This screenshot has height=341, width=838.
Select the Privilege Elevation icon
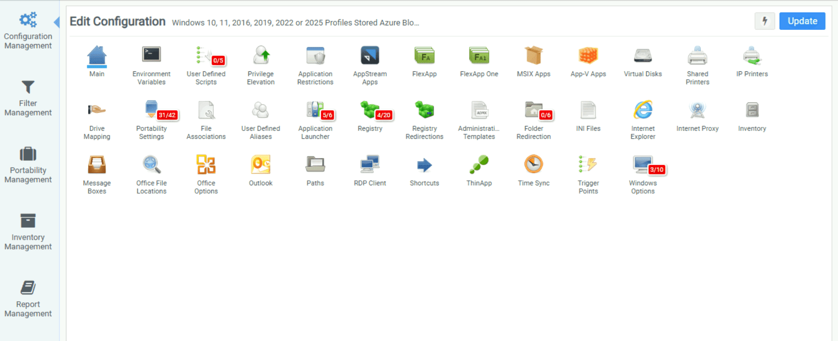(x=261, y=56)
